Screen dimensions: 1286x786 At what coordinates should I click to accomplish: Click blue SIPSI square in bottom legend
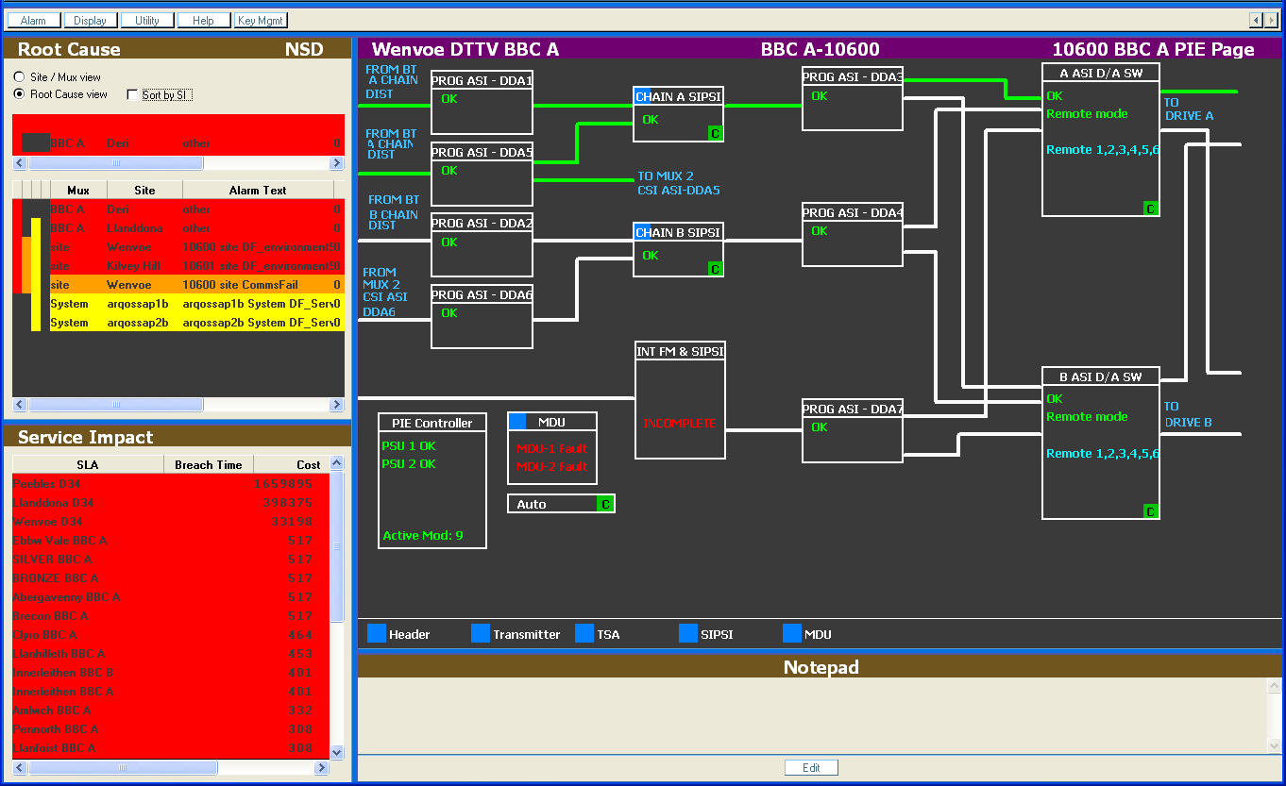[x=688, y=633]
